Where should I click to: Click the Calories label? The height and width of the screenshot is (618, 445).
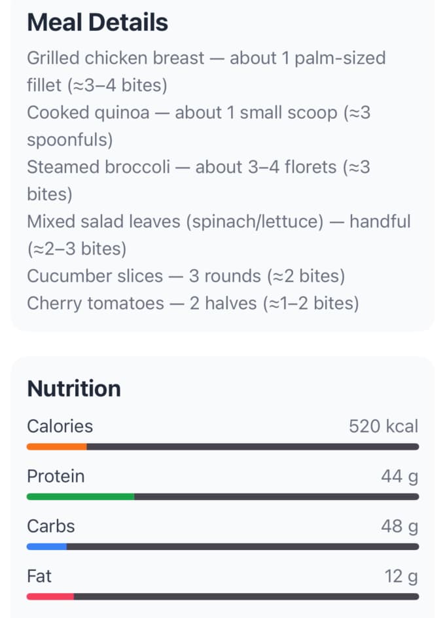60,426
